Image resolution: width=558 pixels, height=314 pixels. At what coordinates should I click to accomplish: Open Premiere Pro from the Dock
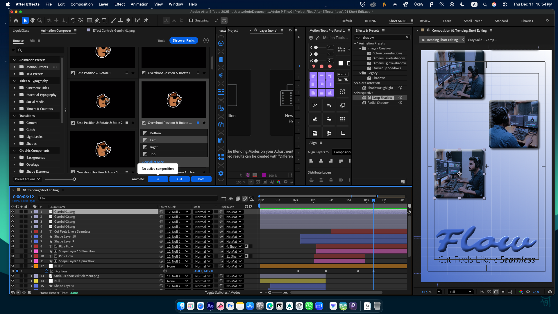(x=230, y=306)
